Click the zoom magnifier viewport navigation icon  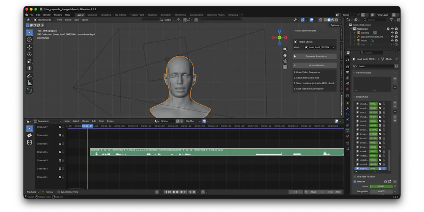click(285, 49)
